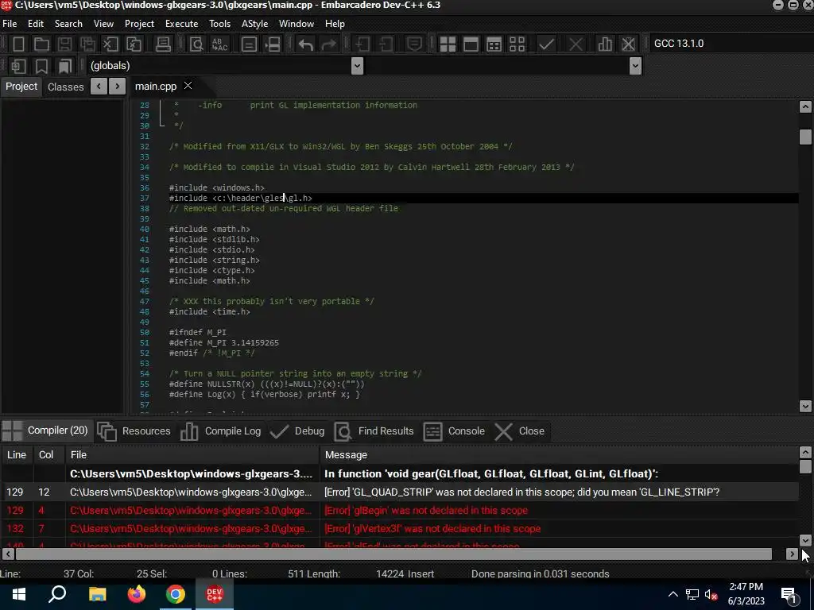The height and width of the screenshot is (610, 814).
Task: Open the Tools menu
Action: tap(219, 24)
